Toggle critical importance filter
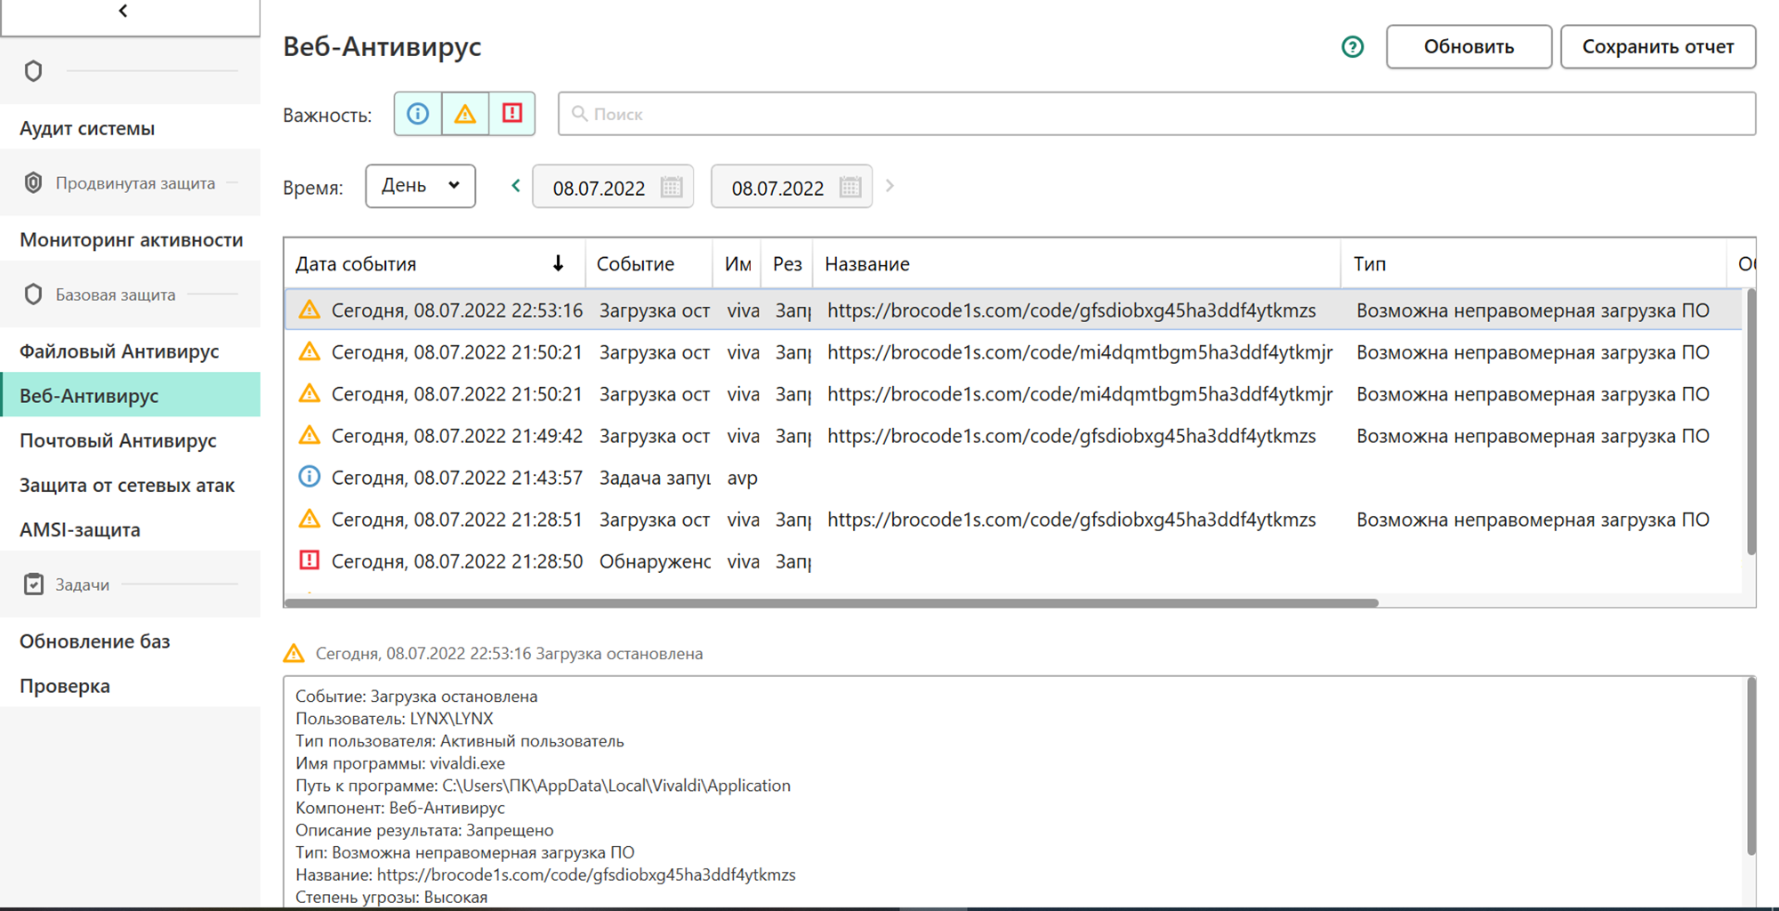The width and height of the screenshot is (1779, 911). coord(512,114)
